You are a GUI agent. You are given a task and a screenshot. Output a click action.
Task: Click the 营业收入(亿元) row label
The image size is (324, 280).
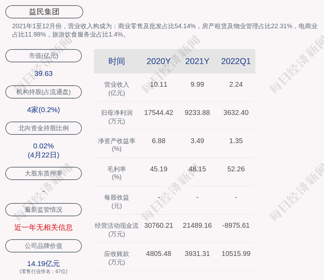click(117, 88)
